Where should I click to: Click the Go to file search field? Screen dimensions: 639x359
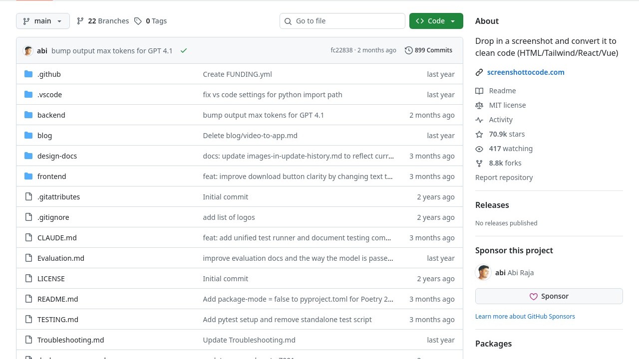point(342,21)
